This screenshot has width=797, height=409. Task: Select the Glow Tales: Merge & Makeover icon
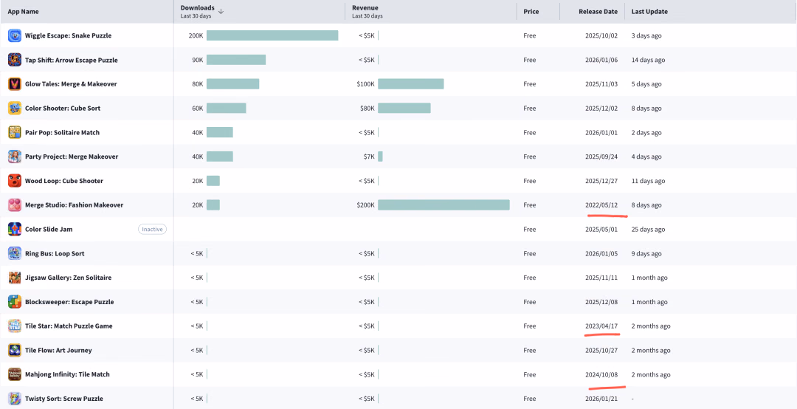[x=15, y=84]
